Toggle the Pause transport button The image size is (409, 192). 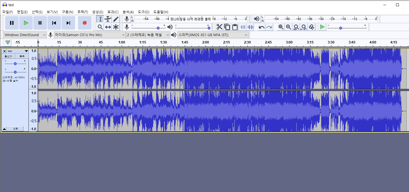(12, 23)
